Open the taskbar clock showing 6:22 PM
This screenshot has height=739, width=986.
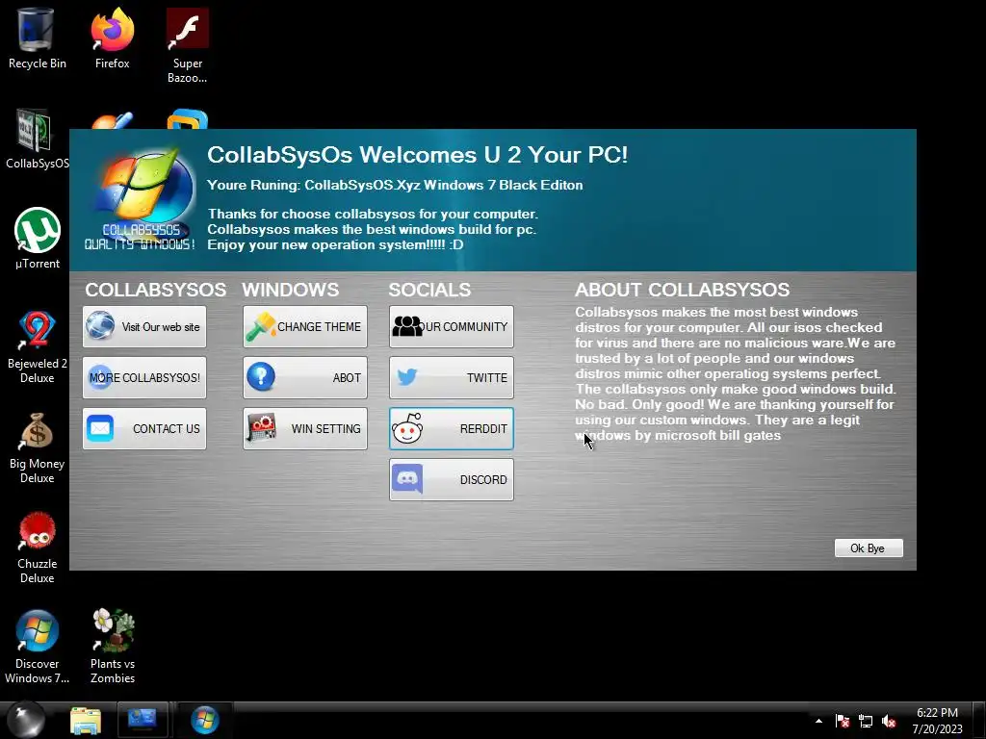[x=937, y=721]
